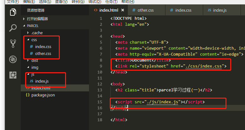
Task: Open the 任务(T) menu
Action: coord(111,2)
